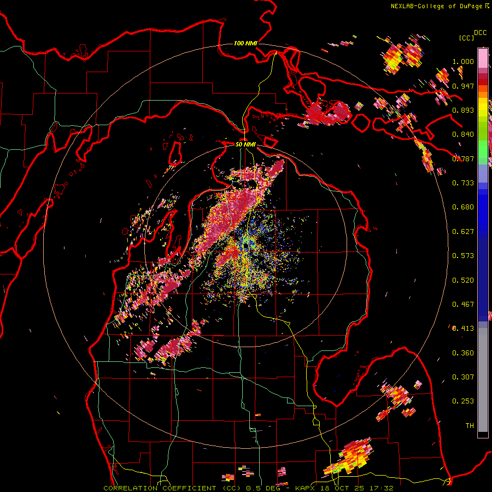Pick the bright green color bar segment
This screenshot has height=492, width=492.
[483, 149]
